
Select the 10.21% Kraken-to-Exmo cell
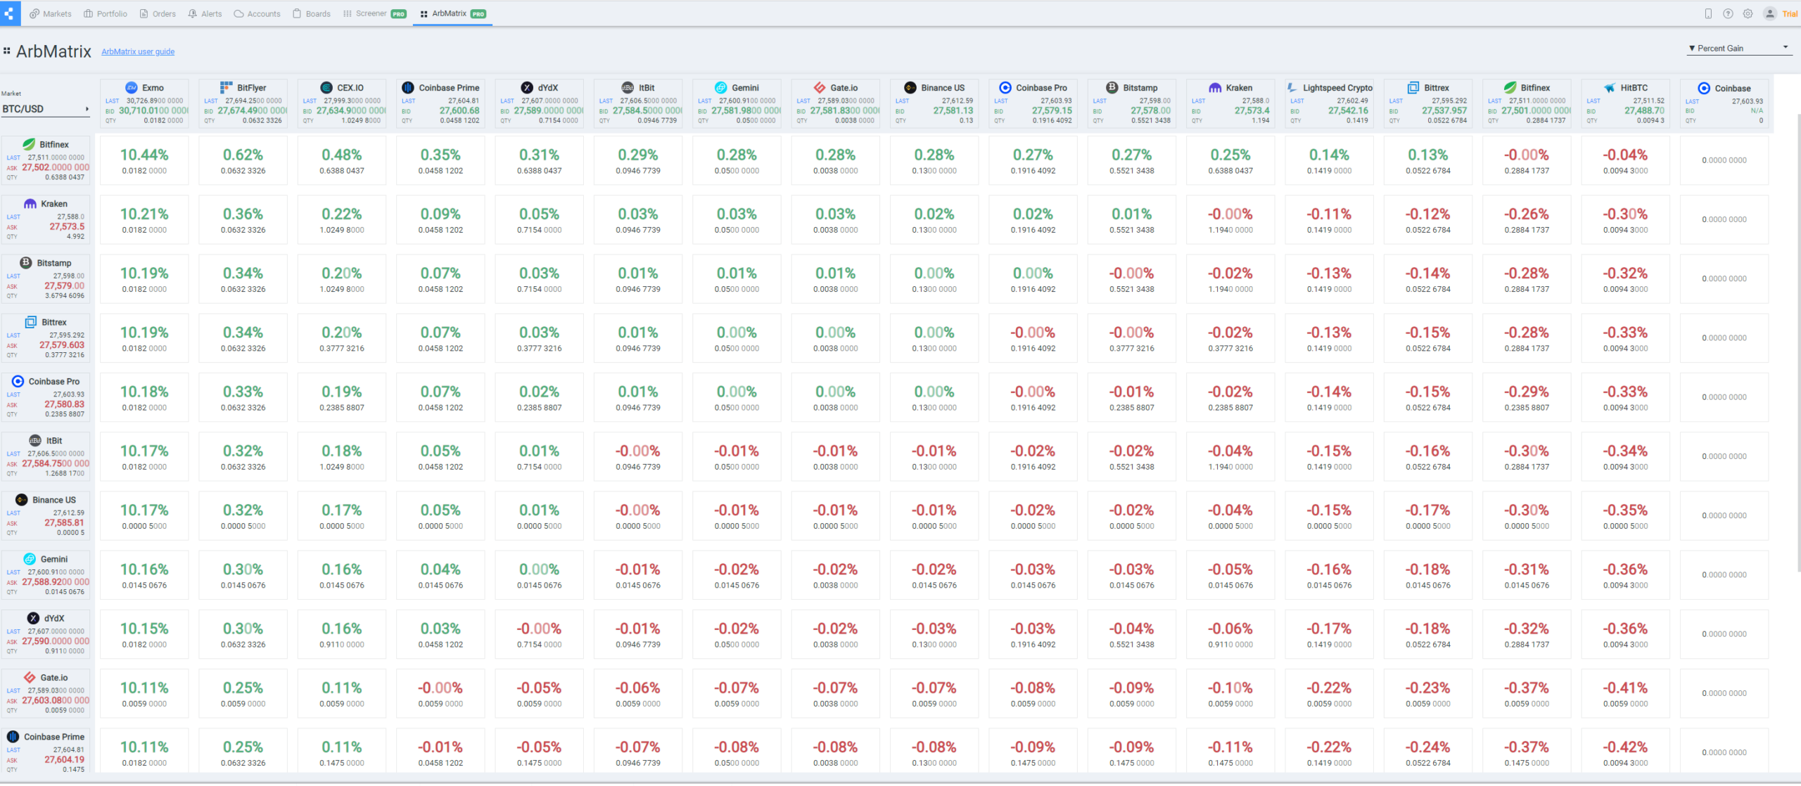coord(144,219)
